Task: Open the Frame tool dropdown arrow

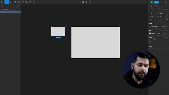Action: click(x=12, y=2)
